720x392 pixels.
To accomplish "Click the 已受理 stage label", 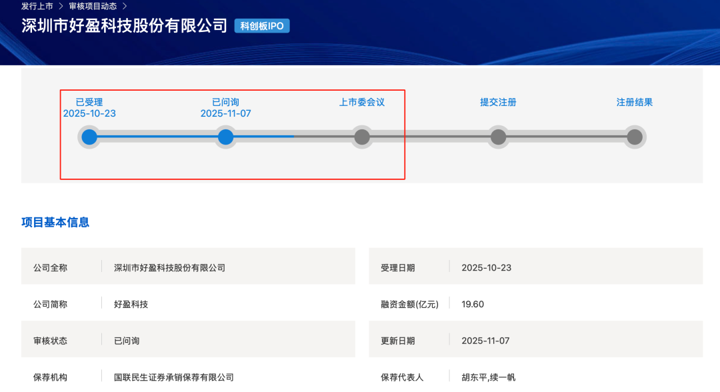I will point(89,103).
